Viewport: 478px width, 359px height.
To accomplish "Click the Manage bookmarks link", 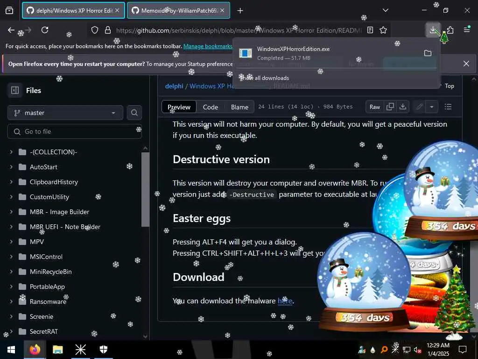I will [208, 46].
